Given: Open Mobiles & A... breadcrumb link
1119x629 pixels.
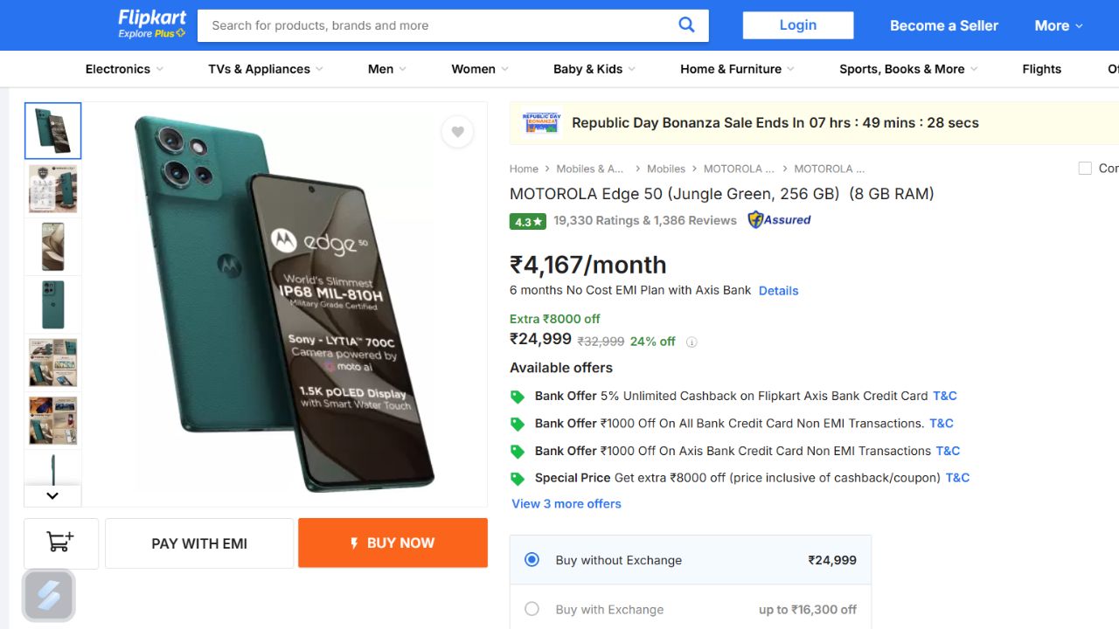Looking at the screenshot, I should click(x=590, y=169).
